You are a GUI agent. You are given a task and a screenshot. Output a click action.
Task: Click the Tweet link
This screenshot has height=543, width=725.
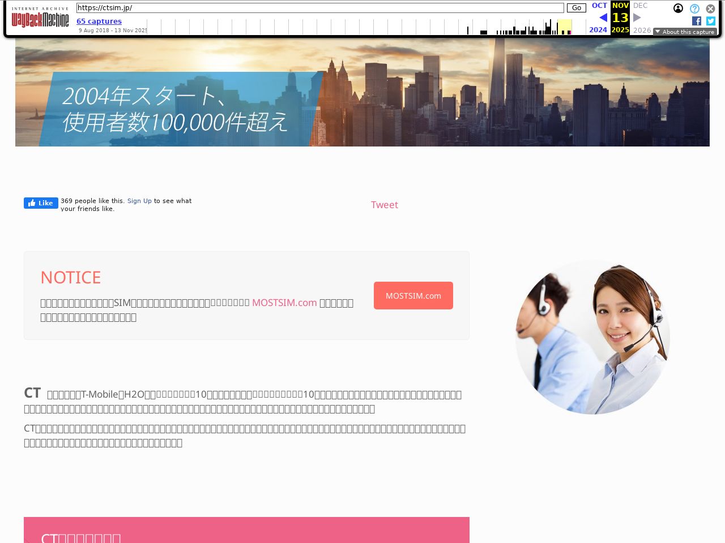[384, 205]
